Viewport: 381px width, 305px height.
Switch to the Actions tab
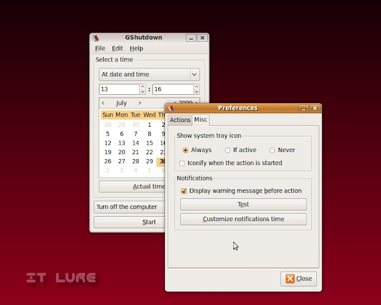[180, 120]
